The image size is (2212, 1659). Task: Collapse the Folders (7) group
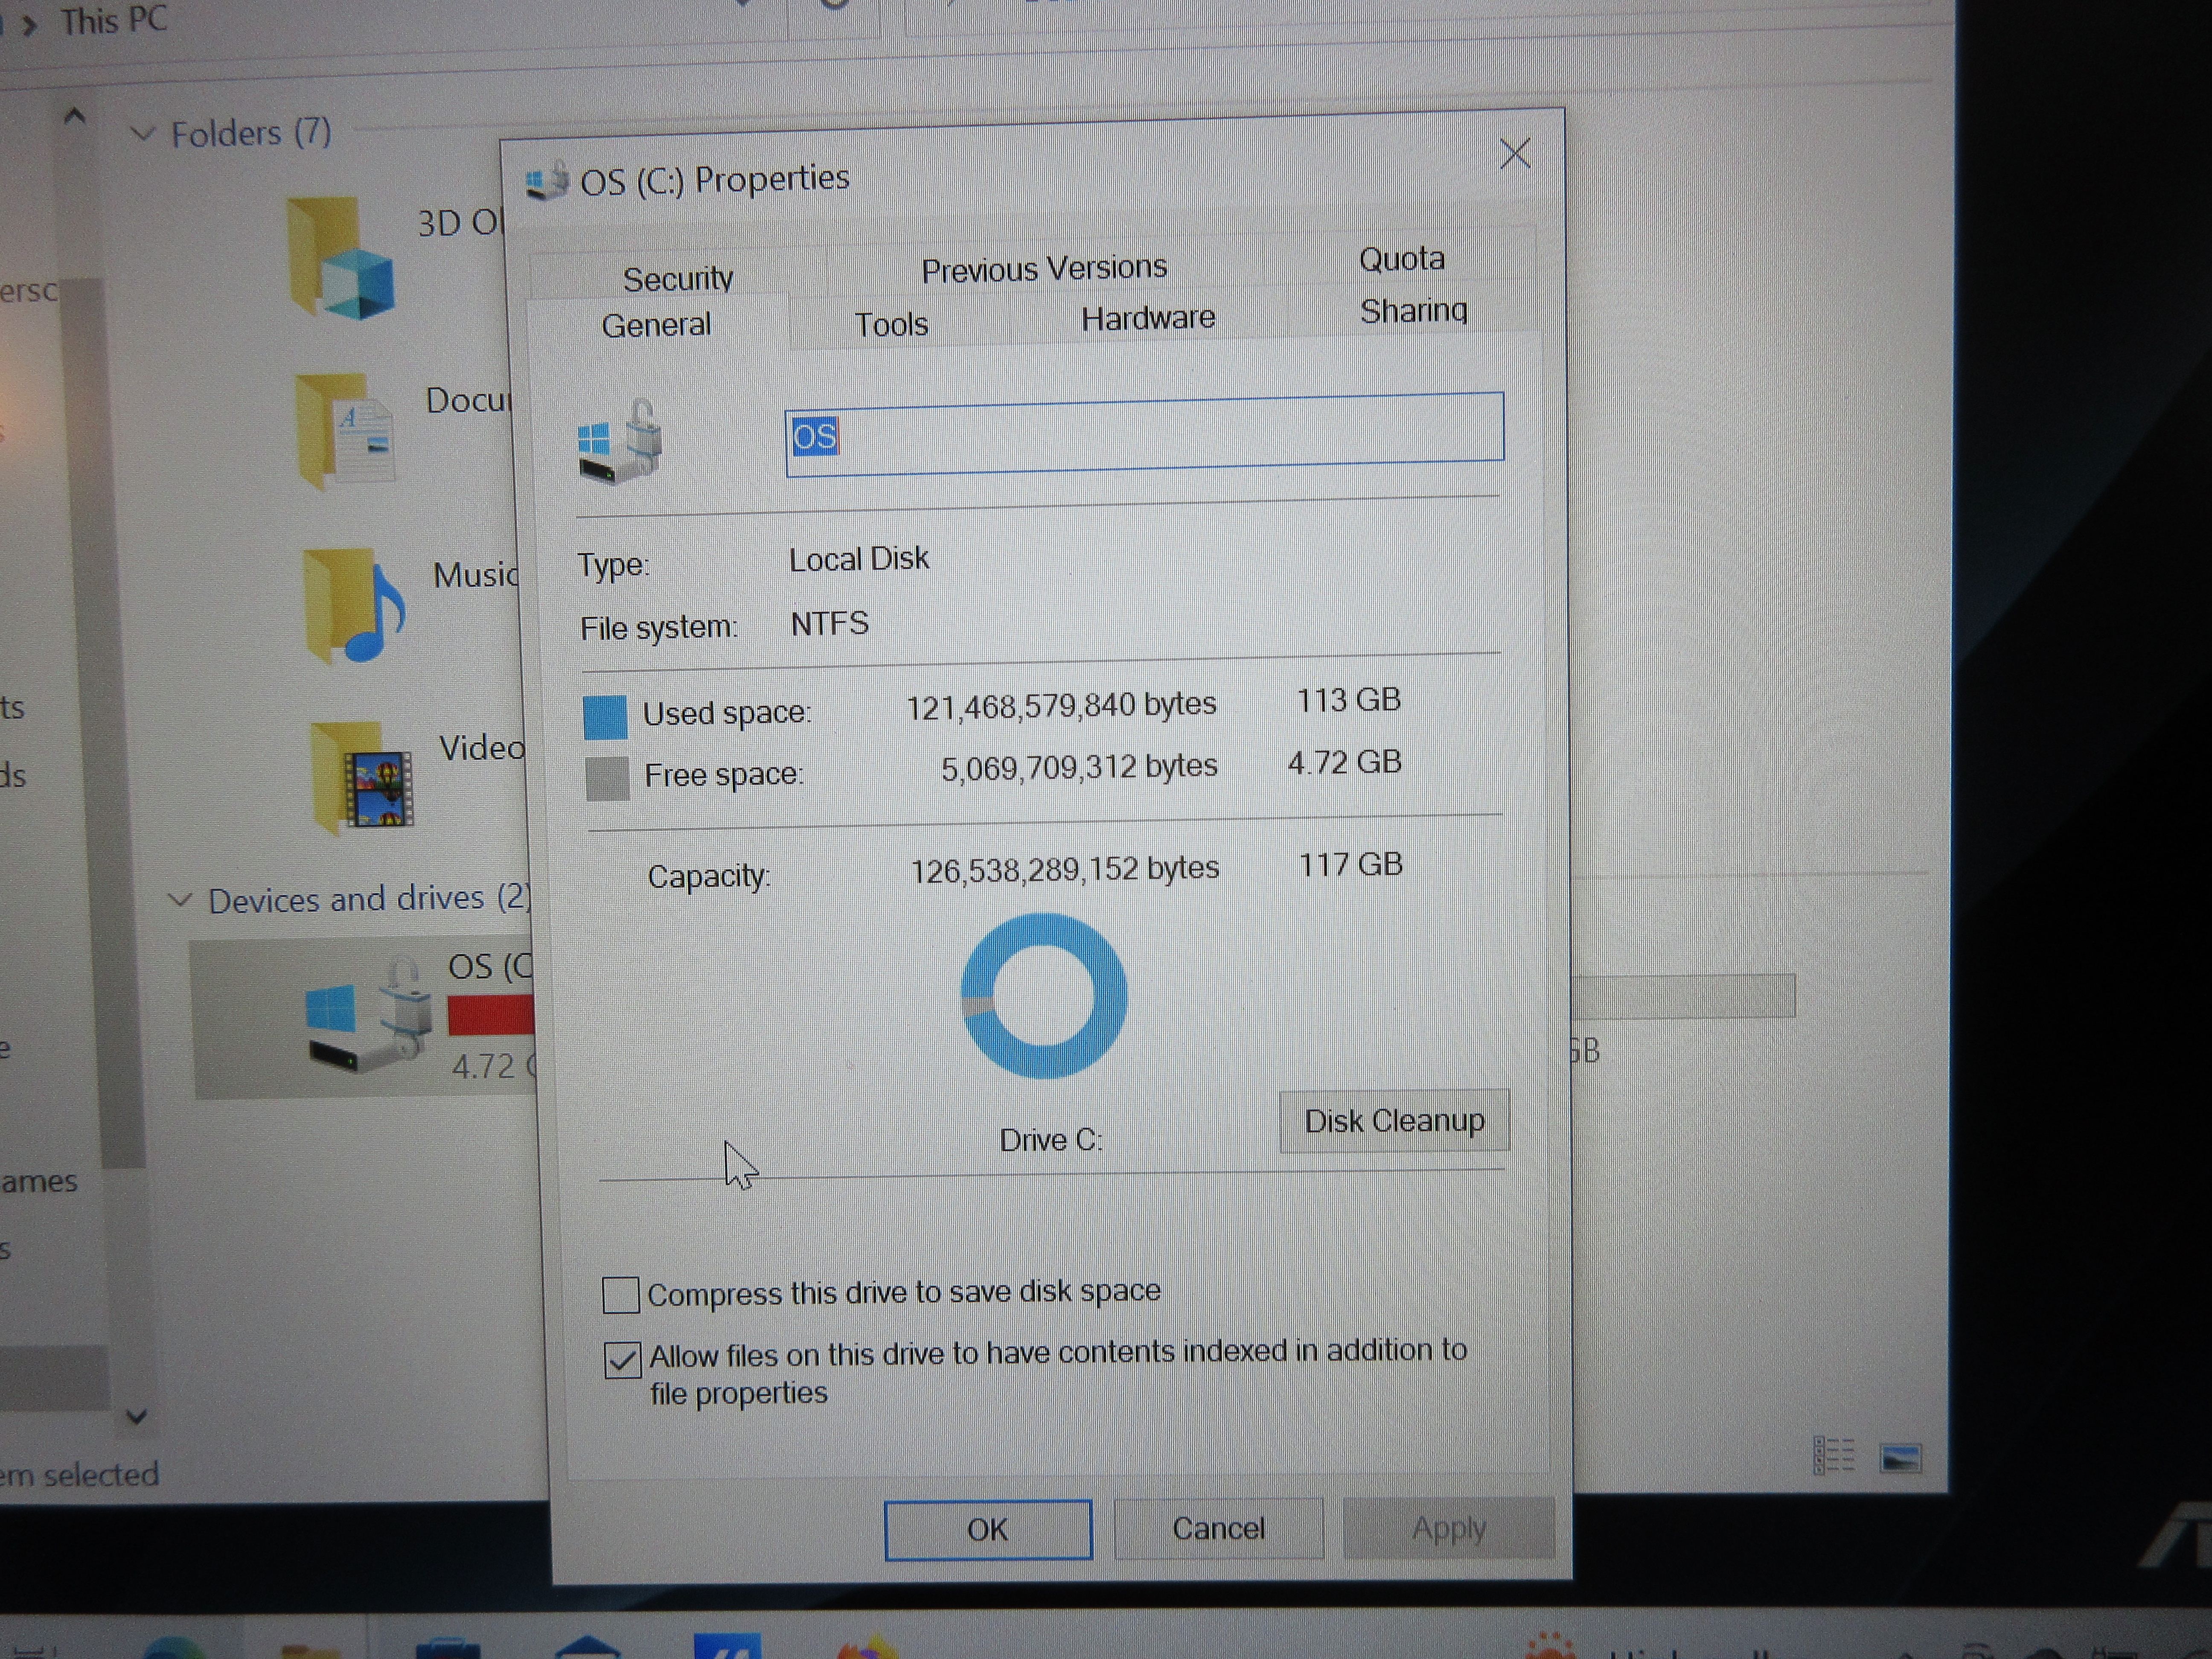click(x=143, y=133)
